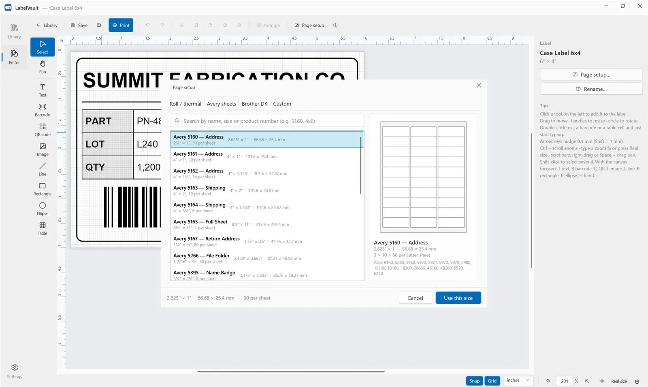
Task: Click the PART cell on the label canvas
Action: [x=108, y=121]
